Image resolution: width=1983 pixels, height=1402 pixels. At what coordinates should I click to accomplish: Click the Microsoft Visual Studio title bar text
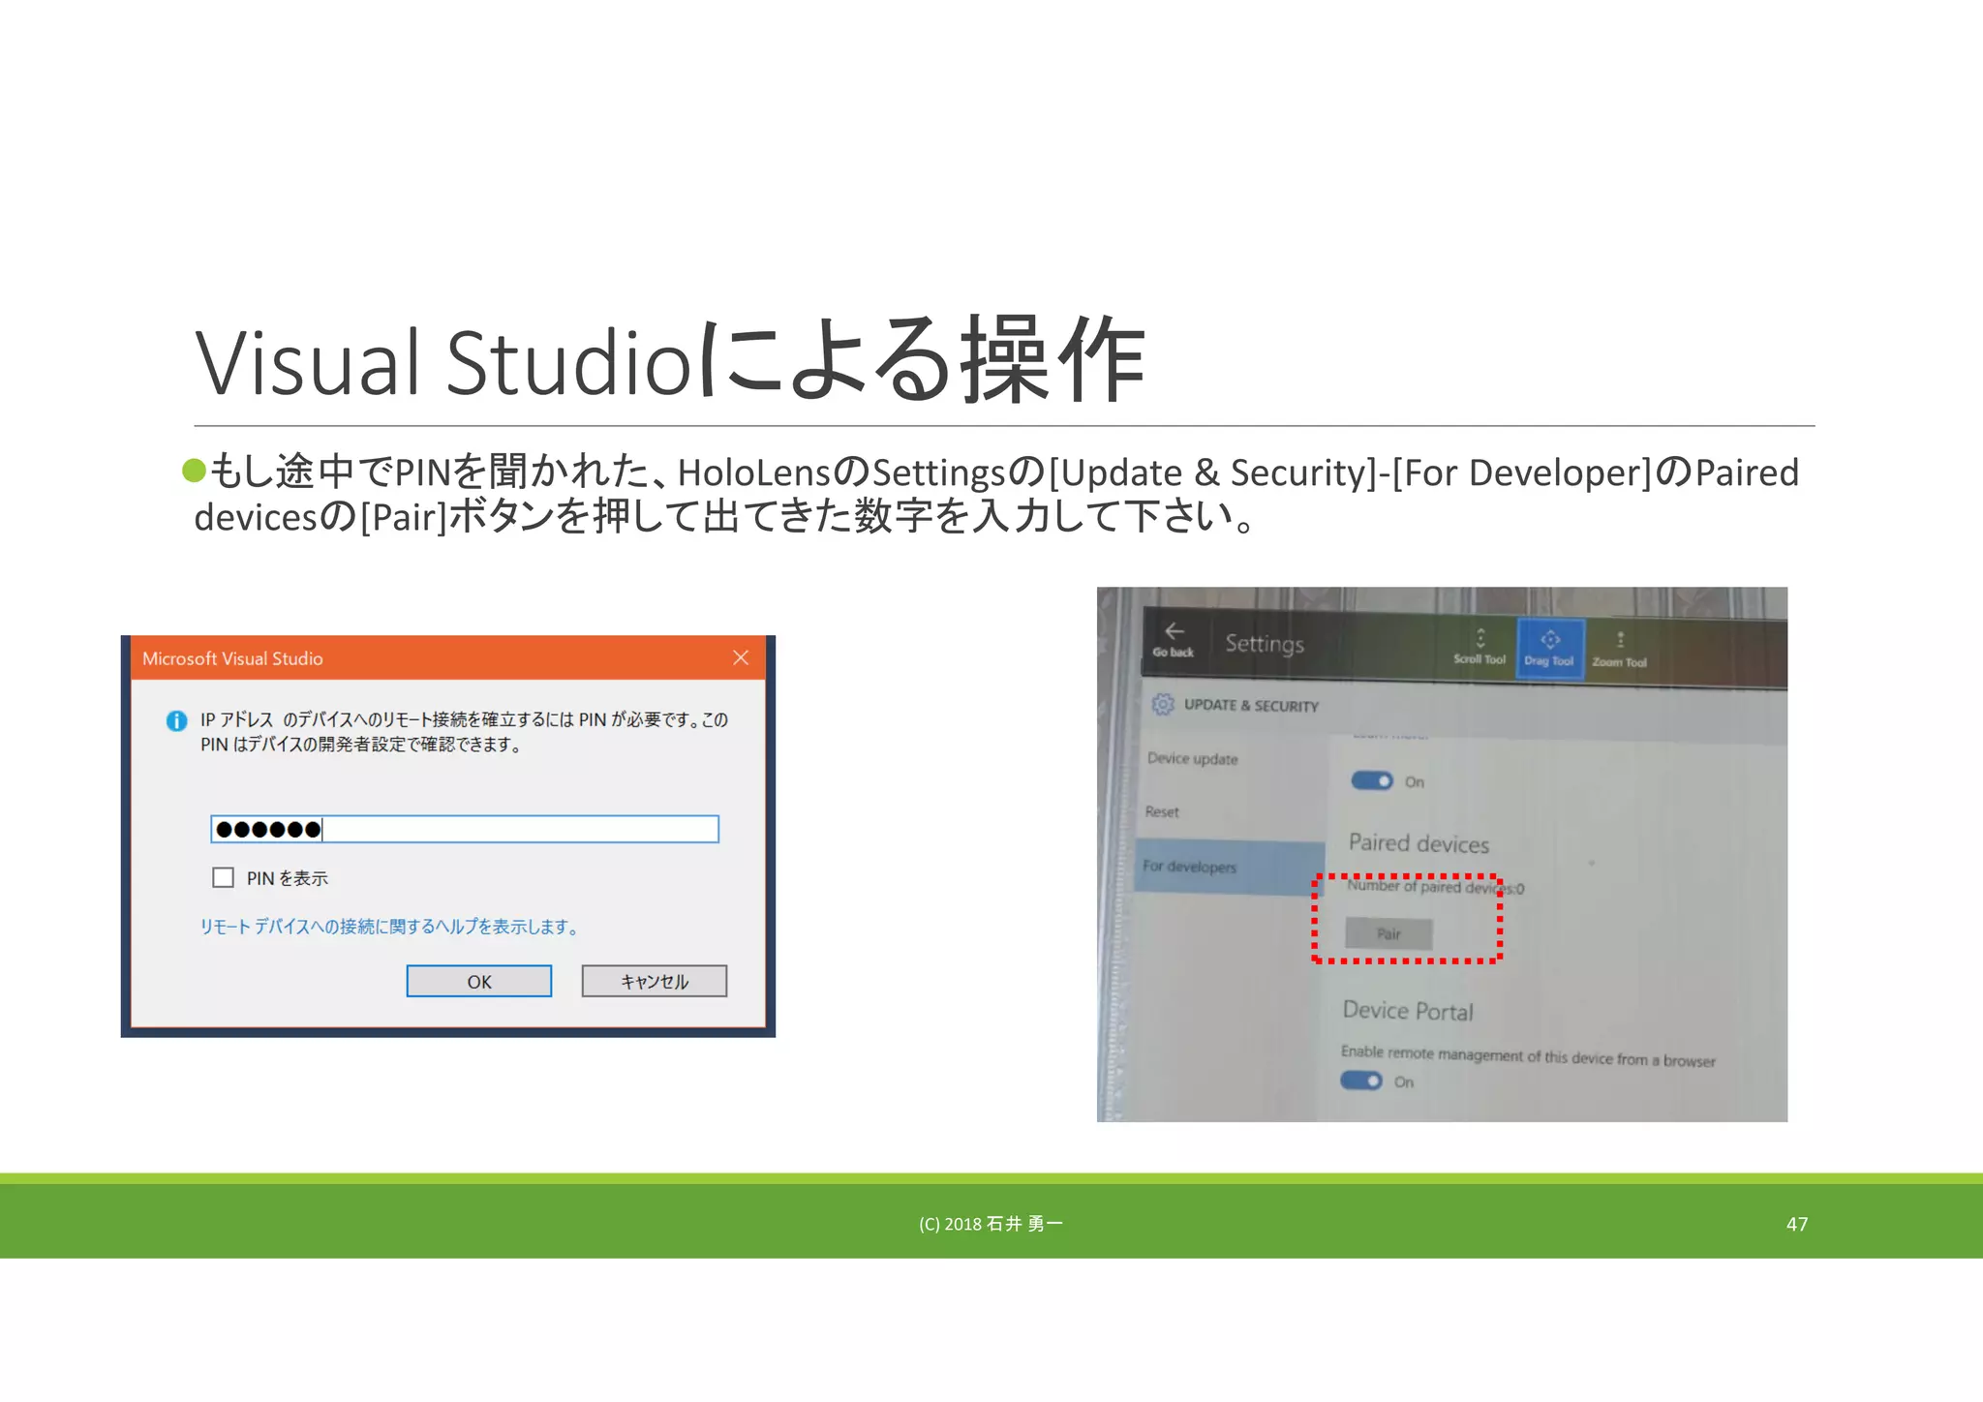[x=232, y=658]
